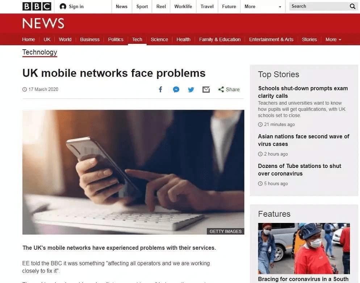This screenshot has height=283, width=360.
Task: Expand More in the red news menu
Action: (x=333, y=39)
